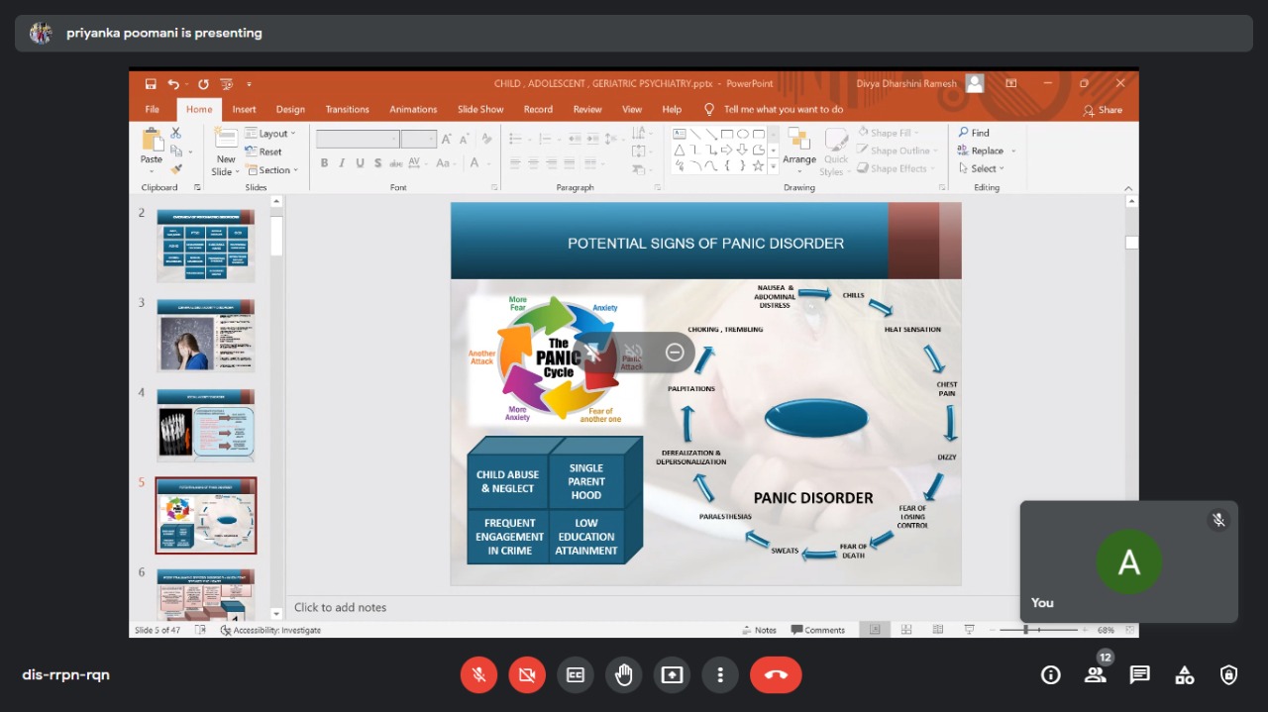Click the PowerPoint Save icon
Viewport: 1268px width, 712px height.
click(151, 84)
